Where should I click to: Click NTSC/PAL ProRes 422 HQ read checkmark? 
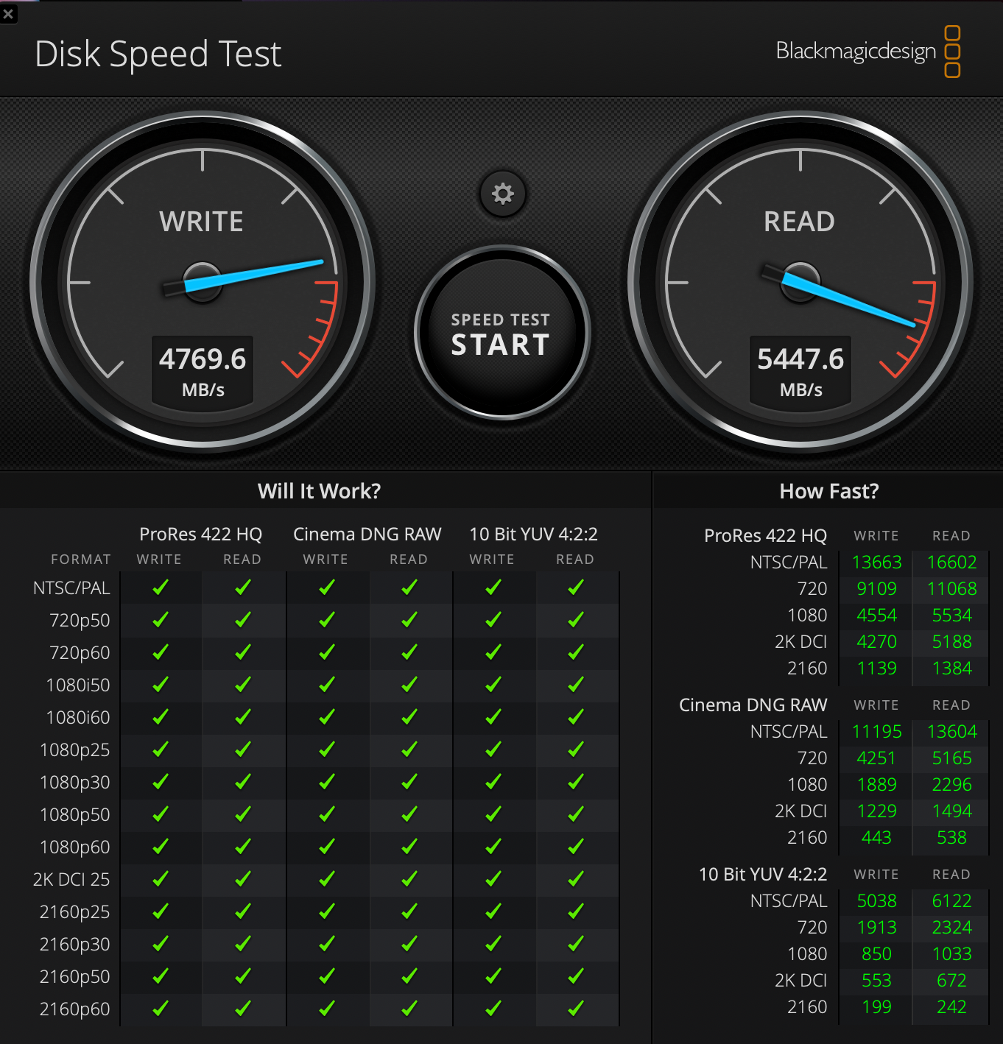(x=242, y=587)
